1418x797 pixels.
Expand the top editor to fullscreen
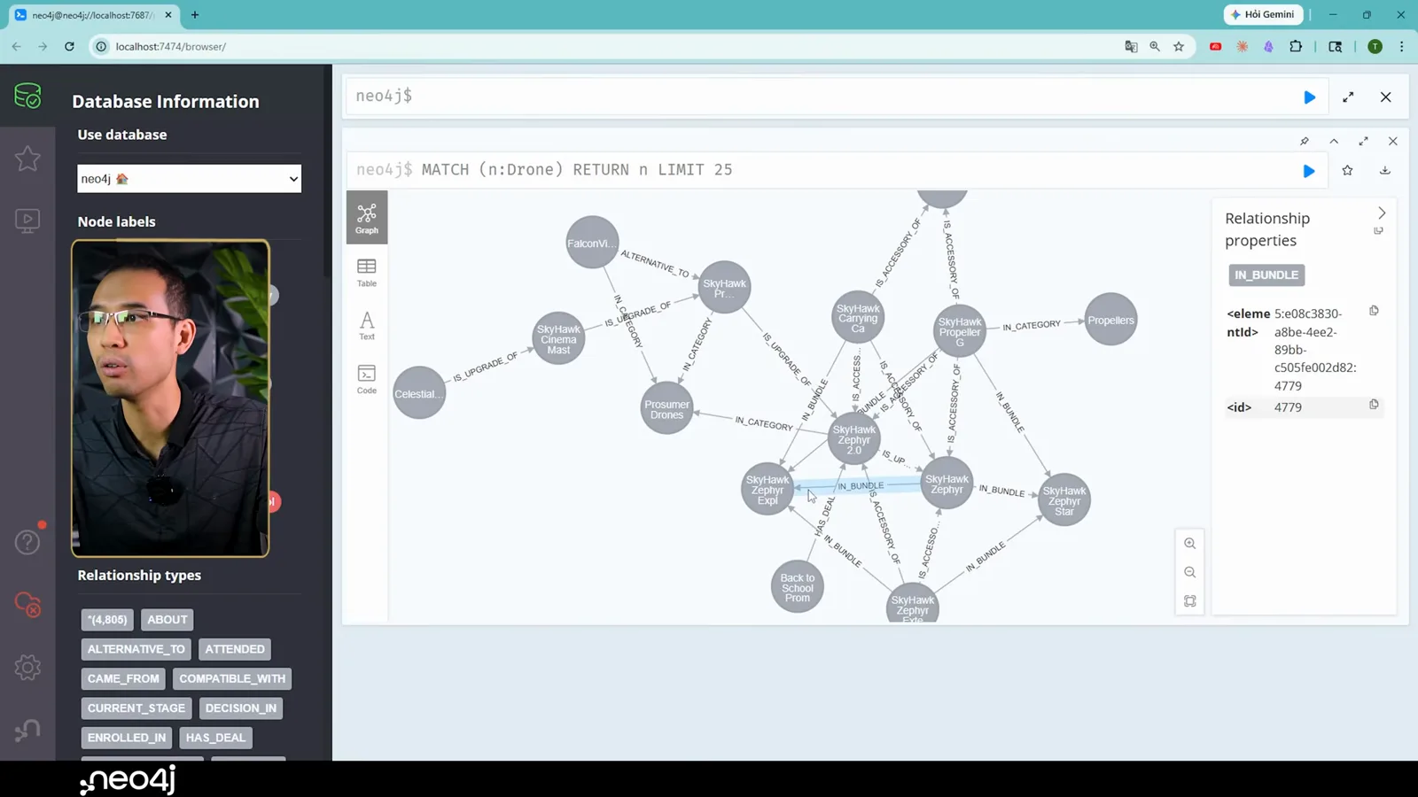(x=1348, y=97)
